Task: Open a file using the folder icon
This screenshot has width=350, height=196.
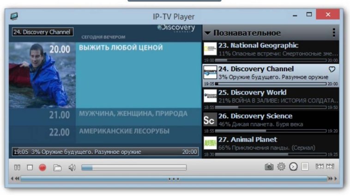Action: 57,167
